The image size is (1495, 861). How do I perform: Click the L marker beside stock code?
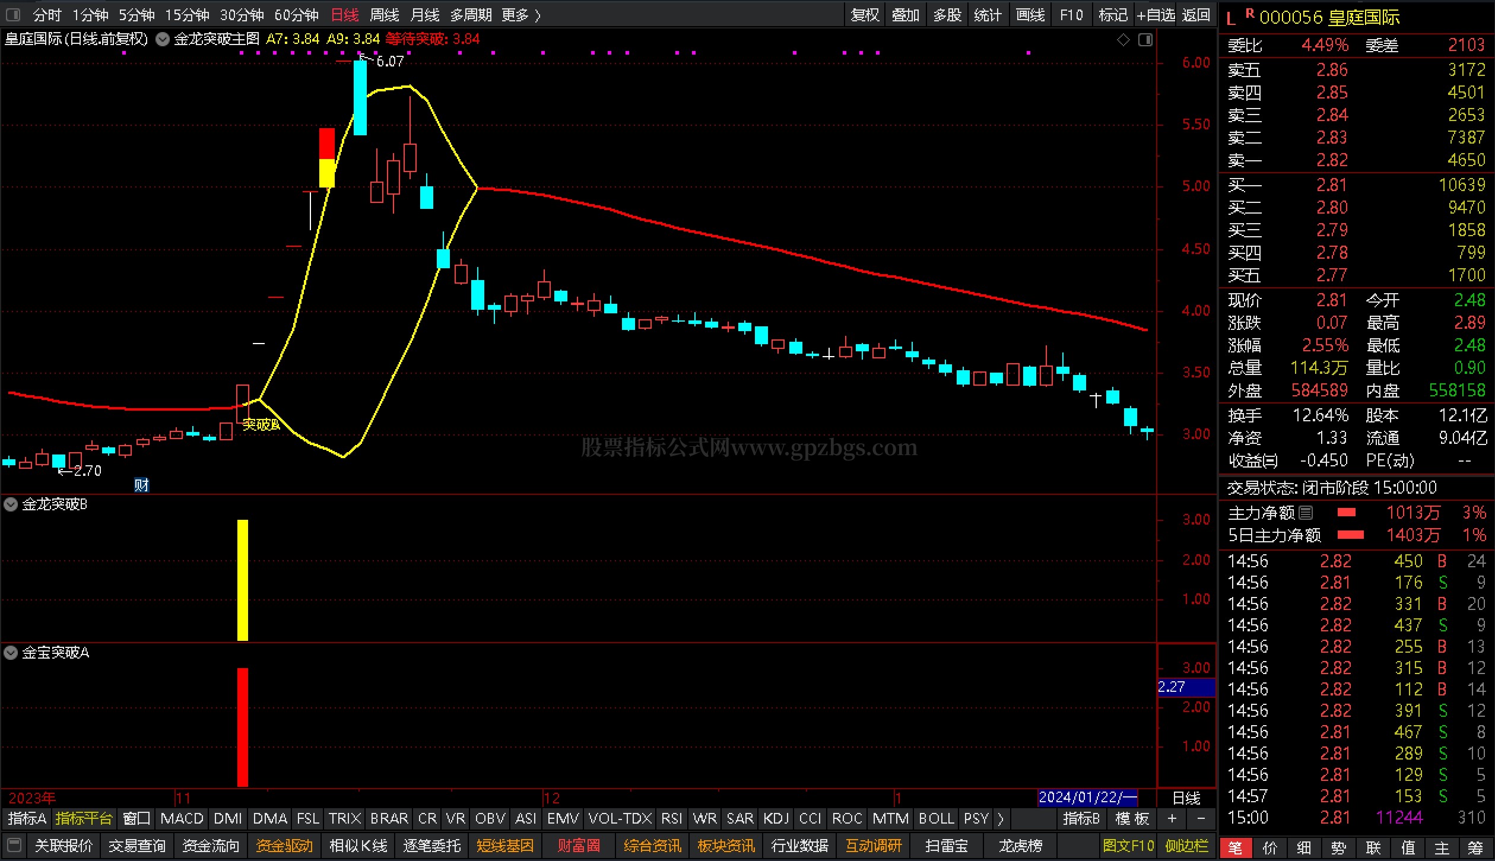[x=1231, y=18]
